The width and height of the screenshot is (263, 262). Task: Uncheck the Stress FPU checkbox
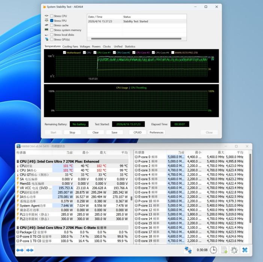(x=52, y=21)
